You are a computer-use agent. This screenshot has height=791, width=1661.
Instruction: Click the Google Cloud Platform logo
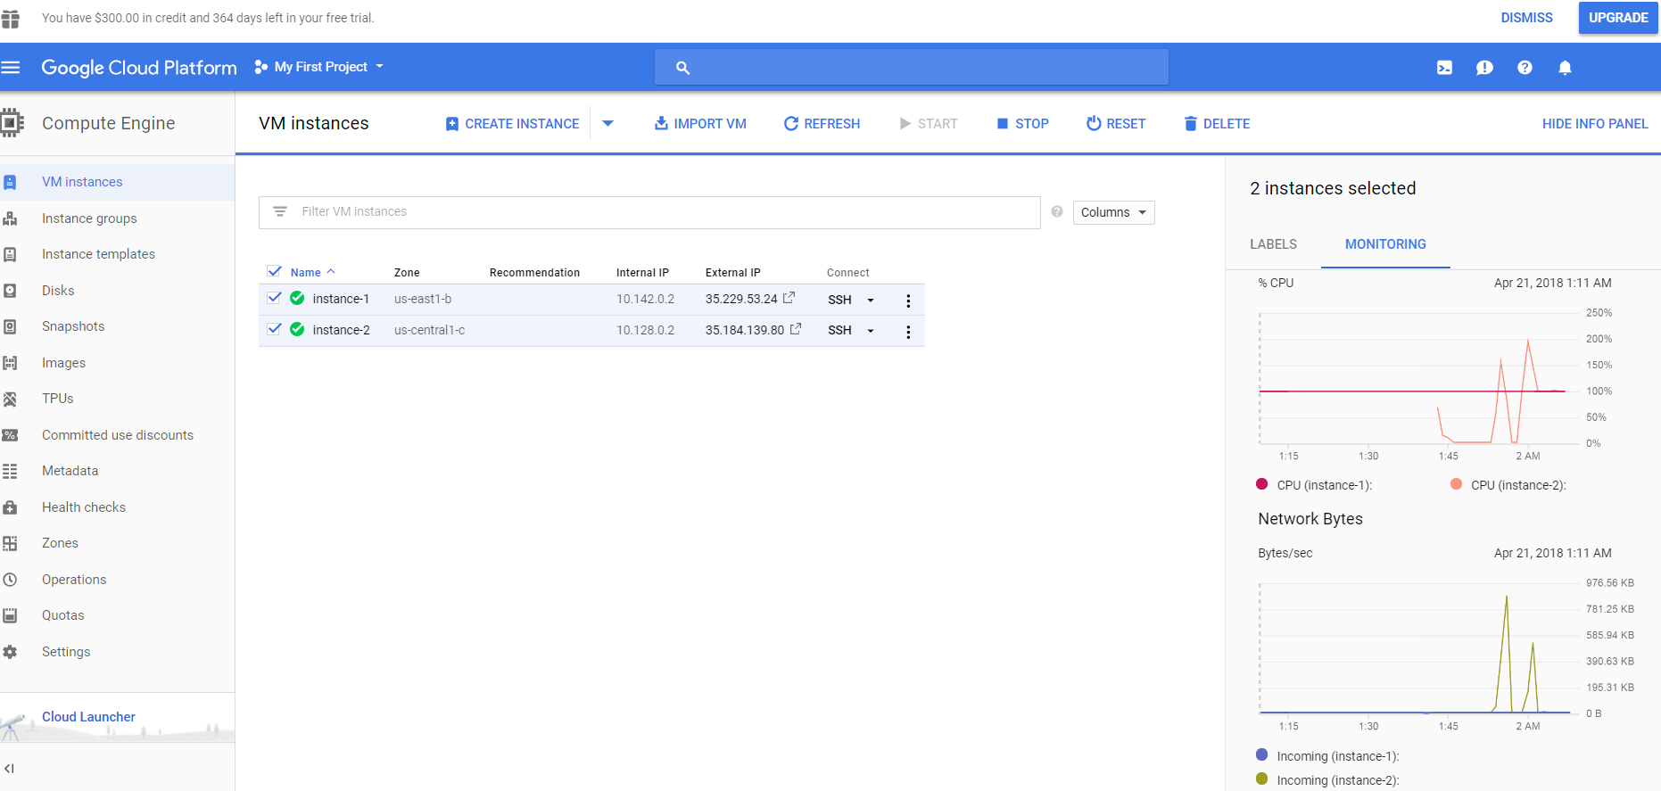tap(139, 68)
